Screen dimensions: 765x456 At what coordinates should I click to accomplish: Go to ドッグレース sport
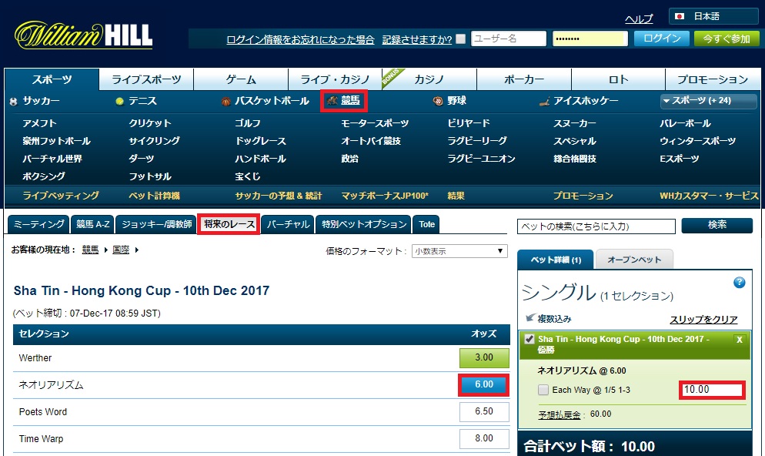pos(261,141)
